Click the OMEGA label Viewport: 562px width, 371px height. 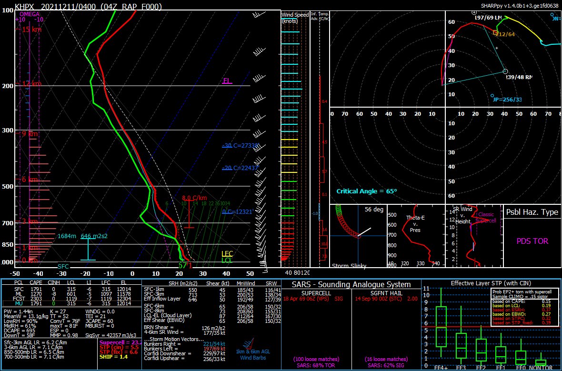point(30,14)
